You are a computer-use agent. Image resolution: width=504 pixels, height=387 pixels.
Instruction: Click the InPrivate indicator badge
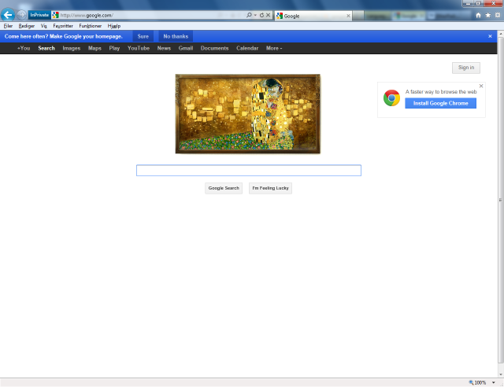click(x=39, y=15)
